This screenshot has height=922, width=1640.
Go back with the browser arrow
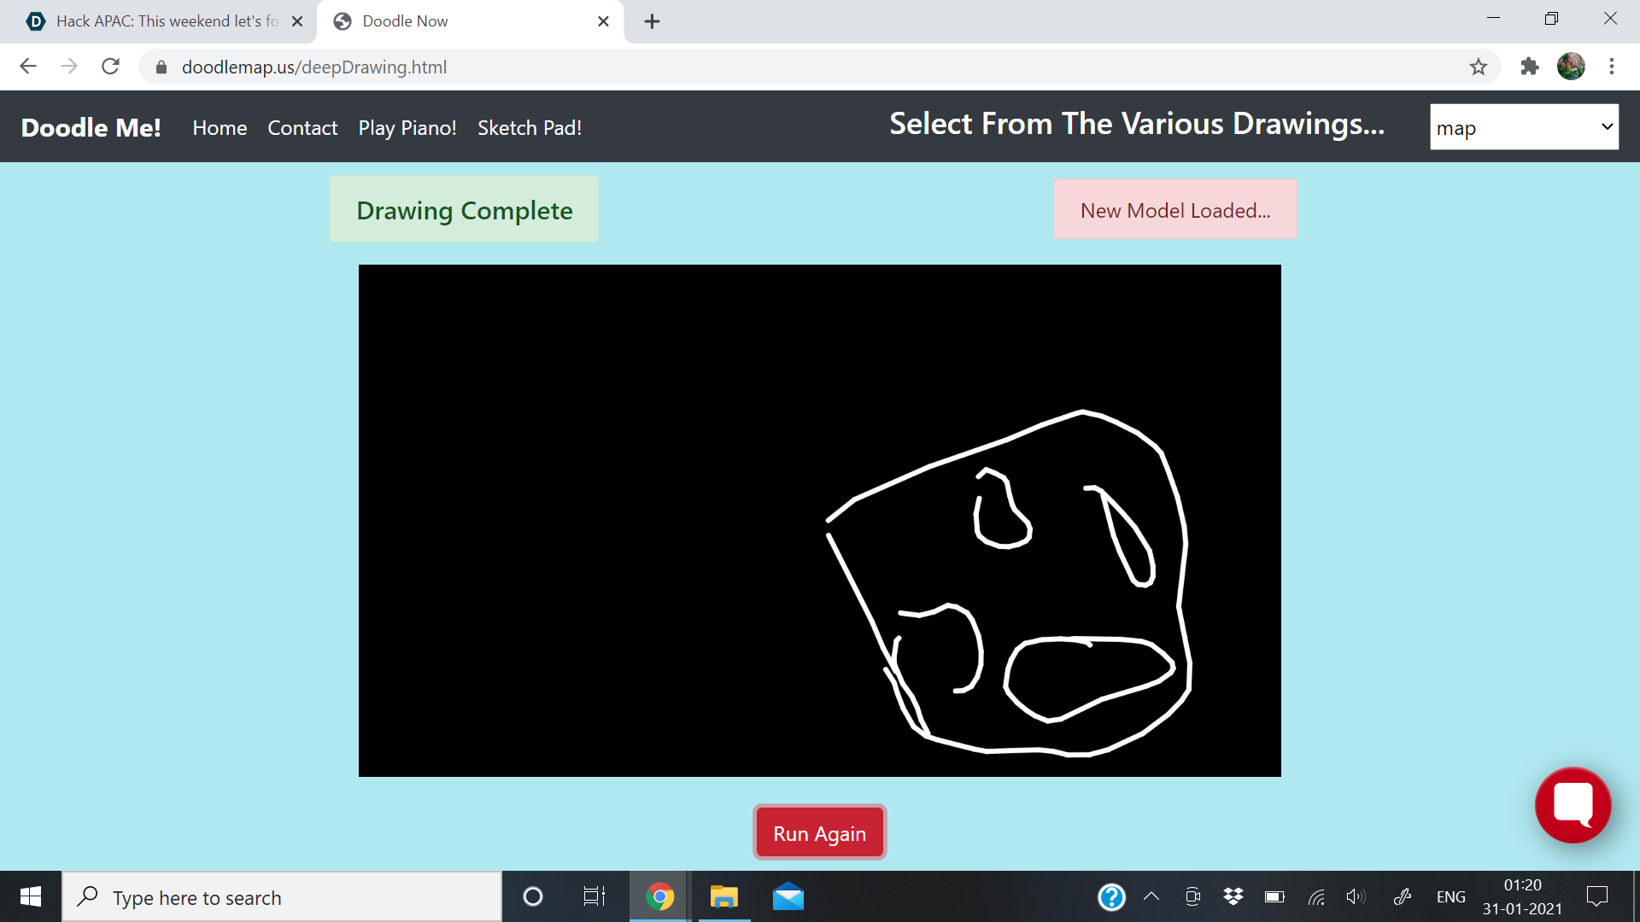click(x=28, y=67)
